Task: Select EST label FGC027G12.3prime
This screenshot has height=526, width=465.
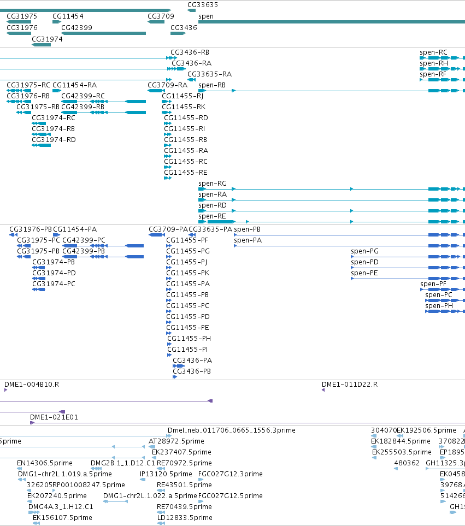Action: click(x=230, y=474)
